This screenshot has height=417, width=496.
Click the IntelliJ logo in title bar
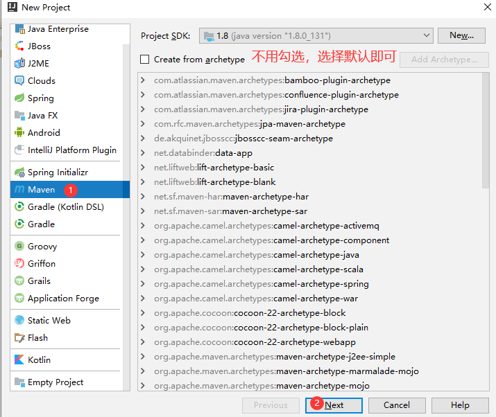tap(12, 7)
